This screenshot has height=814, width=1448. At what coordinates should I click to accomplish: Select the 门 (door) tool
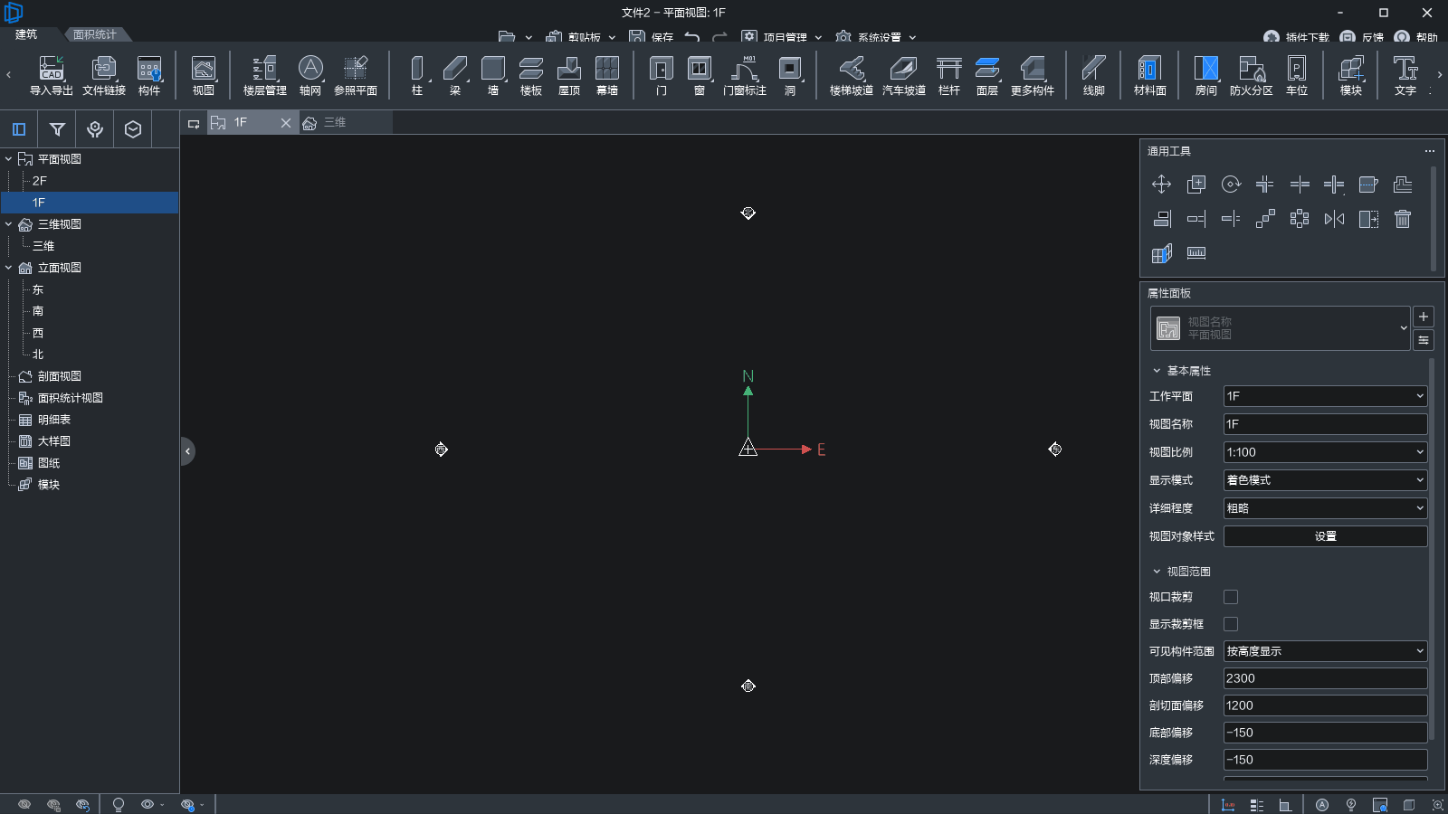[662, 75]
